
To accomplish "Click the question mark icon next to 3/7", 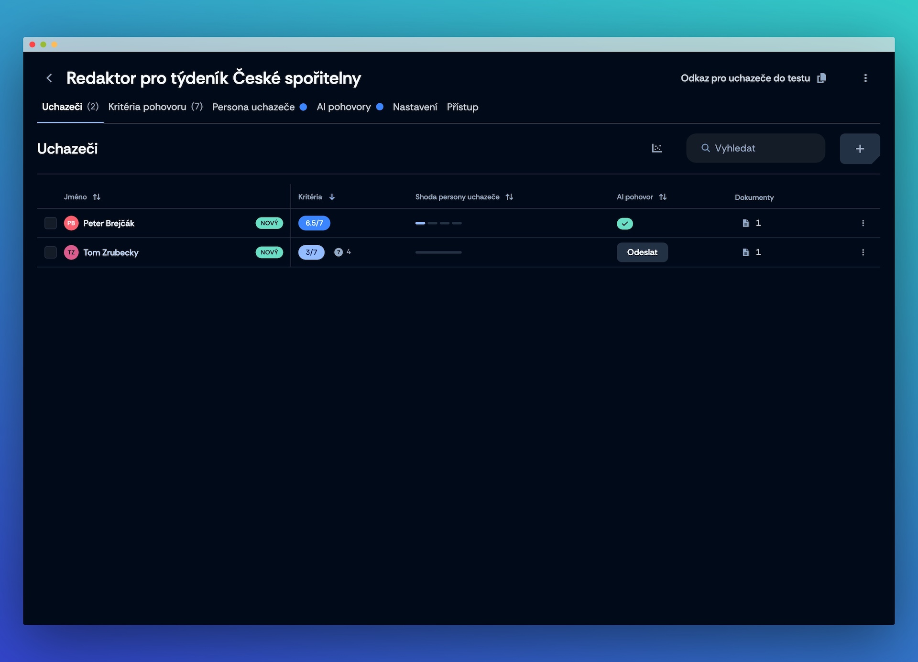I will coord(339,252).
